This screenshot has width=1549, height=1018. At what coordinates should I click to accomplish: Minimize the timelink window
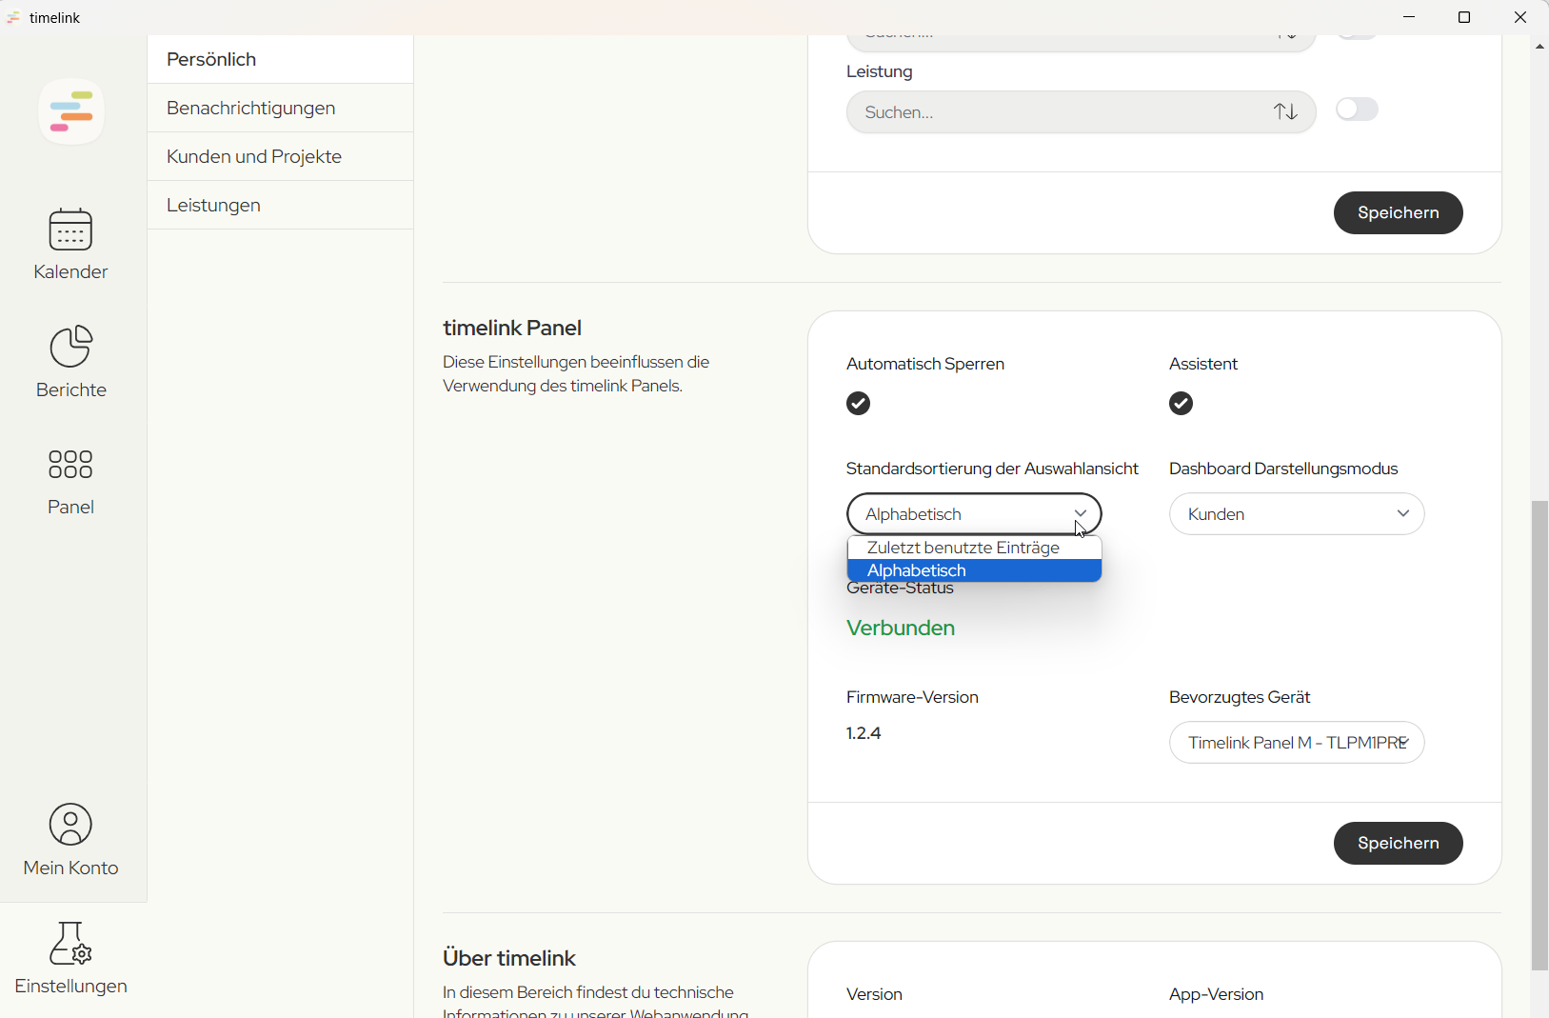1409,17
